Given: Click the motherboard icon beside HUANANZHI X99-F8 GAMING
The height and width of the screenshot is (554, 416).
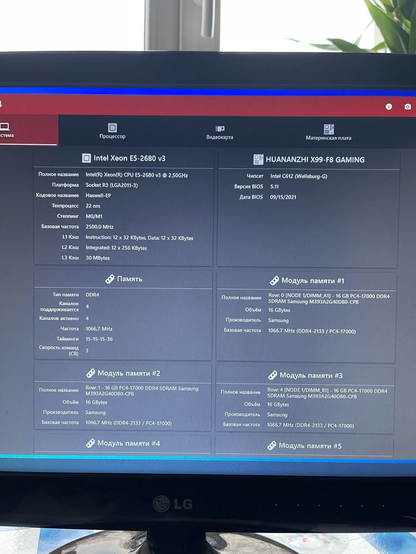Looking at the screenshot, I should click(258, 160).
